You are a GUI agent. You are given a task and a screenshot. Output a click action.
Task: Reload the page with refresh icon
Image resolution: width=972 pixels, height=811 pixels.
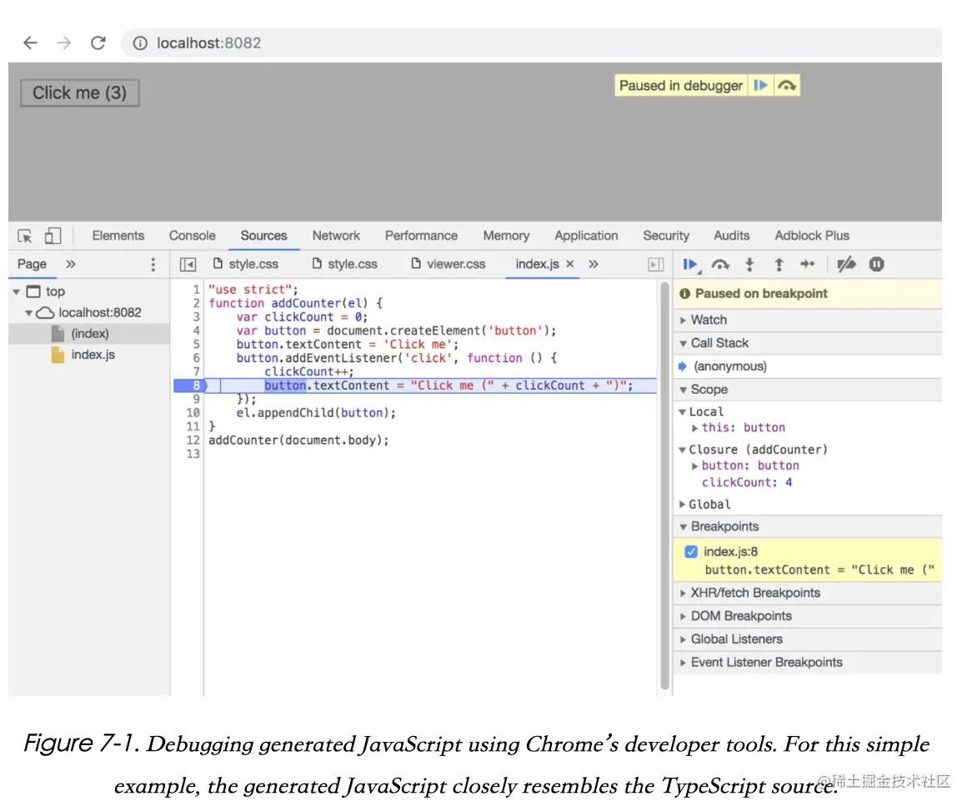click(98, 42)
